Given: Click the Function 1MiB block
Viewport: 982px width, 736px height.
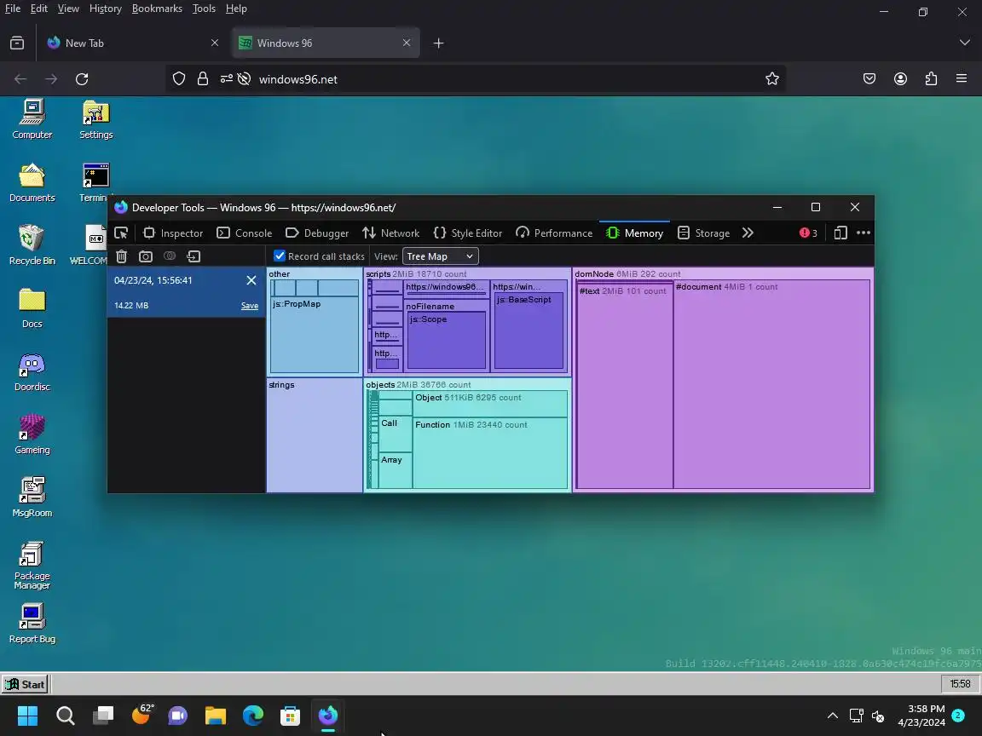Looking at the screenshot, I should click(x=490, y=453).
